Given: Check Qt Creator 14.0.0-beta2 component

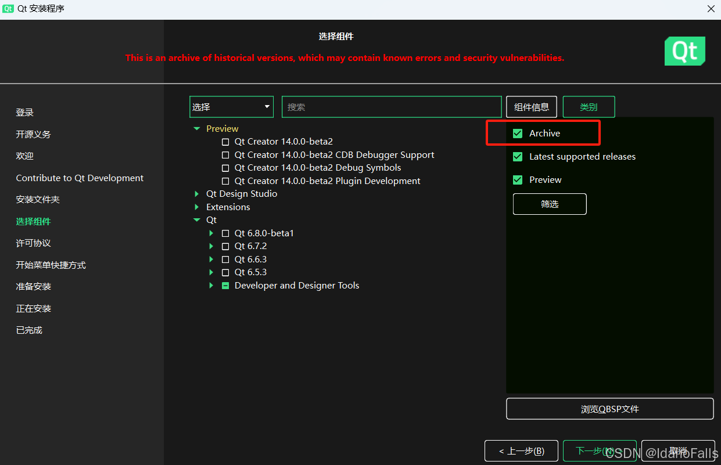Looking at the screenshot, I should [x=225, y=142].
